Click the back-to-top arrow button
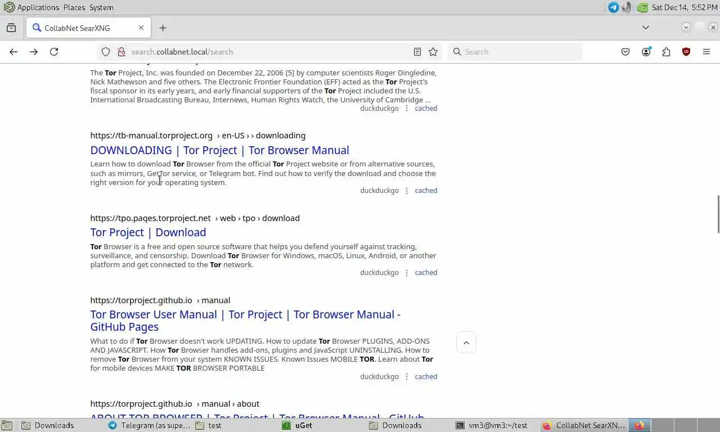The width and height of the screenshot is (720, 432). click(466, 343)
